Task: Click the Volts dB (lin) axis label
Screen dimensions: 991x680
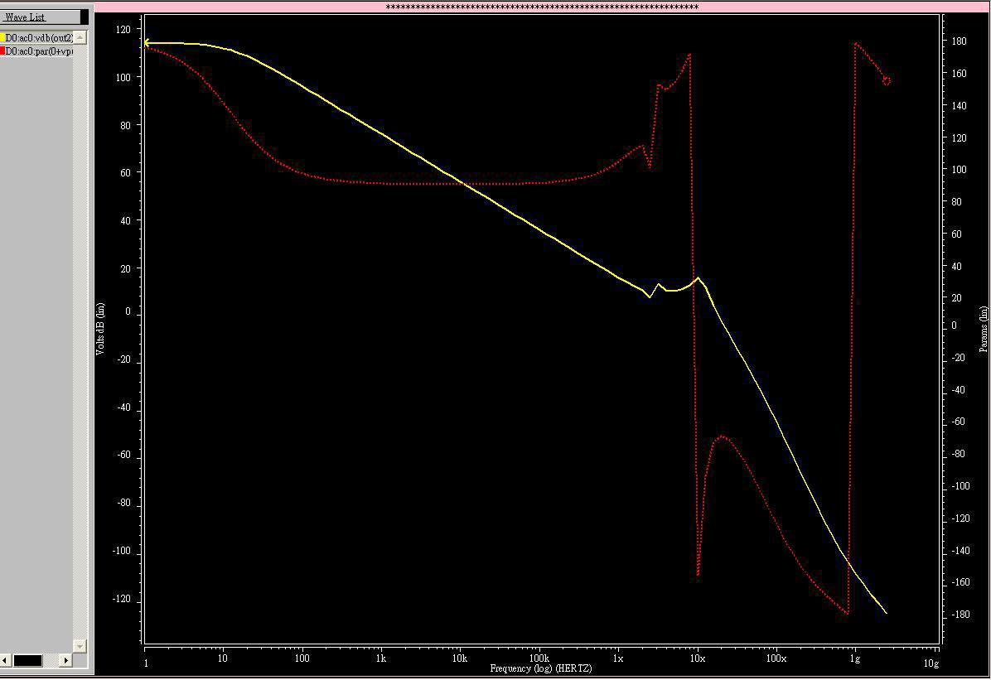Action: pos(100,329)
